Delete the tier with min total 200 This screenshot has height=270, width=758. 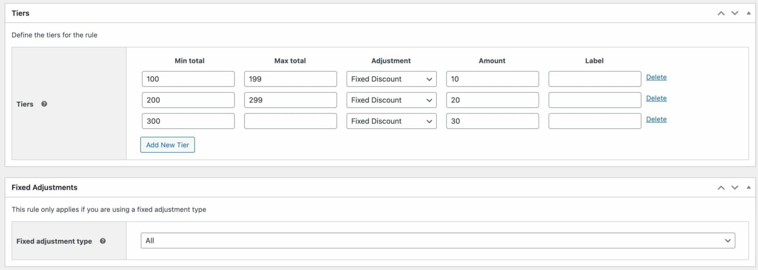[x=656, y=98]
